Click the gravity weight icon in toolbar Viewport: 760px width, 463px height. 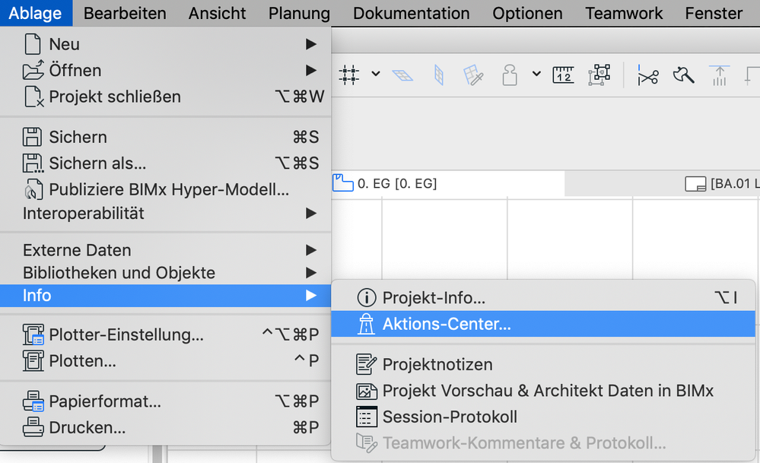point(510,74)
